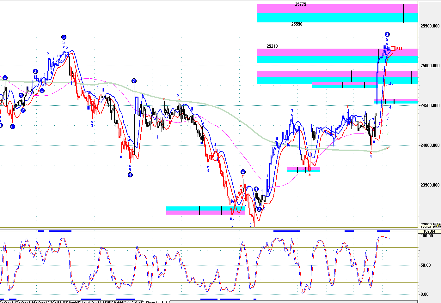Viewport: 441px width, 303px height.
Task: Switch to the Osc 5,17 tab
Action: 11,302
